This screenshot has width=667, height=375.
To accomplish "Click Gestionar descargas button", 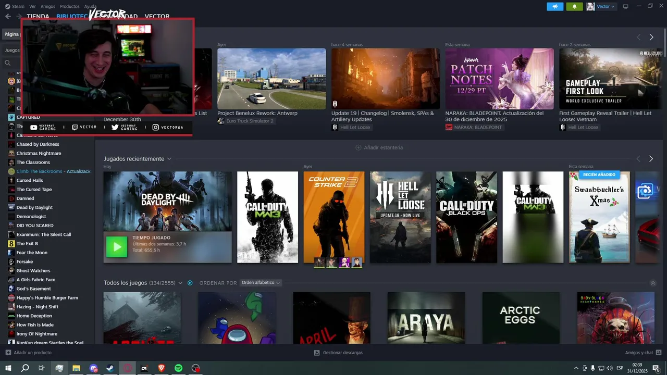I will tap(338, 353).
